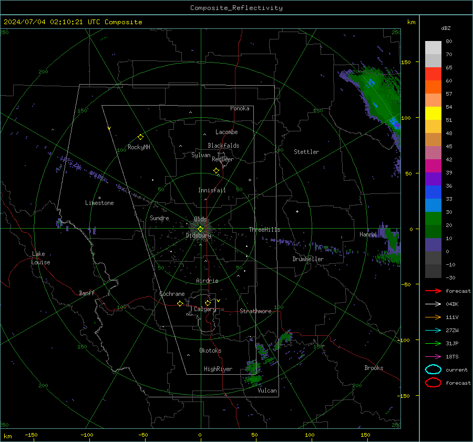Select the red 65-60 dBZ swatch
This screenshot has height=442, width=473.
pos(433,74)
